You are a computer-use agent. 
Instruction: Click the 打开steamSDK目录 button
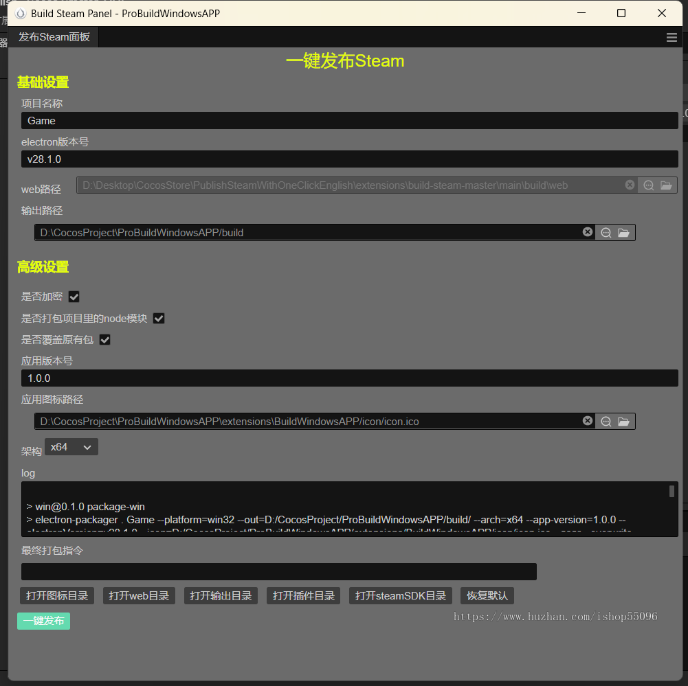(401, 596)
